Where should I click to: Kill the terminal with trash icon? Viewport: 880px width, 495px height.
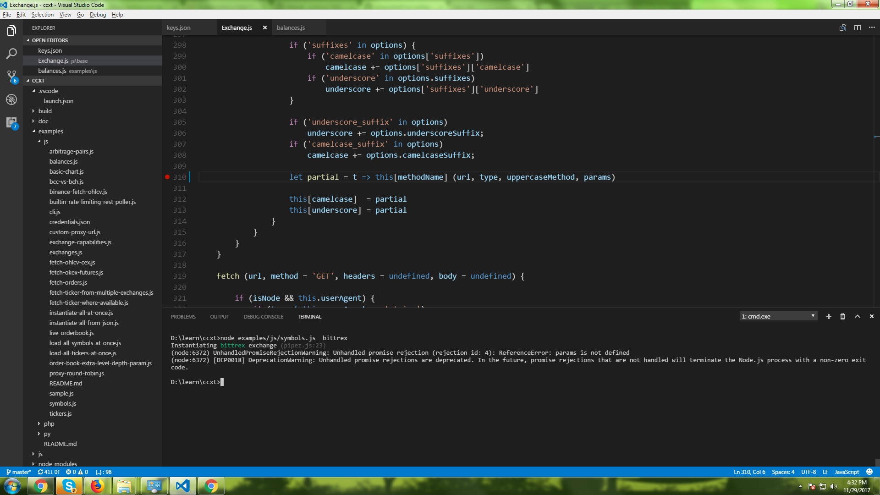[x=842, y=316]
